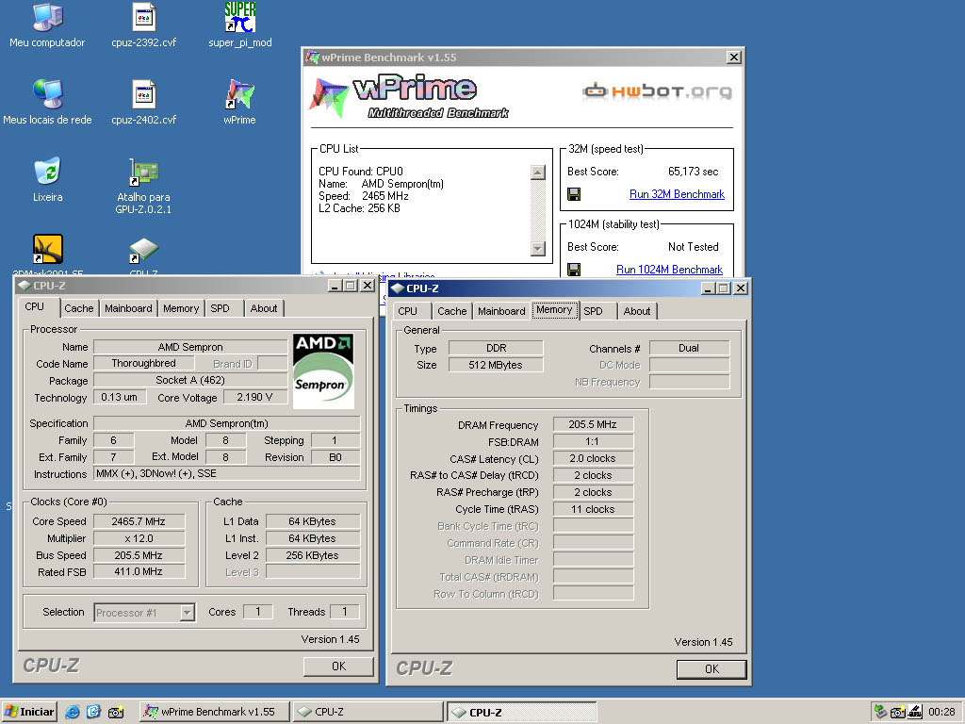The width and height of the screenshot is (965, 724).
Task: Open the CPU-Z desktop shortcut icon
Action: click(144, 251)
